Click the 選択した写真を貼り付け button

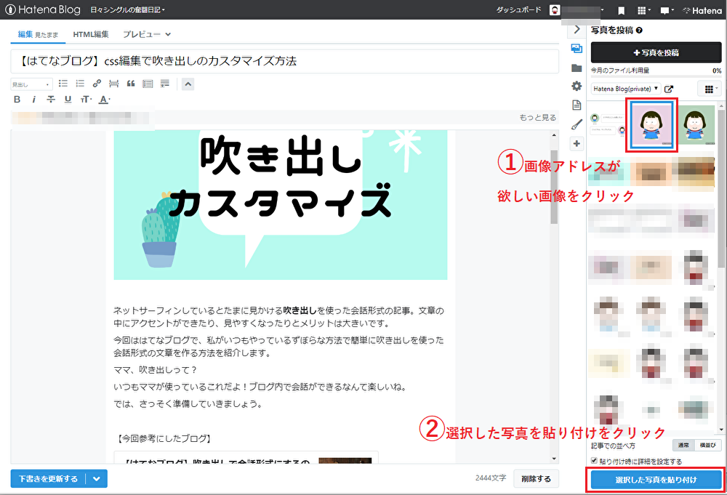[x=655, y=479]
